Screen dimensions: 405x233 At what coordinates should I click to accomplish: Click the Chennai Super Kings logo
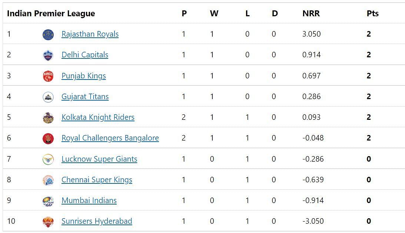click(48, 180)
